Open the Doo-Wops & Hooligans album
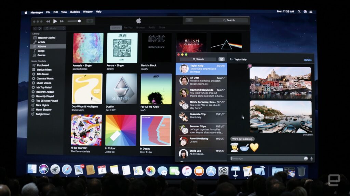Viewport: 350px width, 196px height. pyautogui.click(x=87, y=89)
